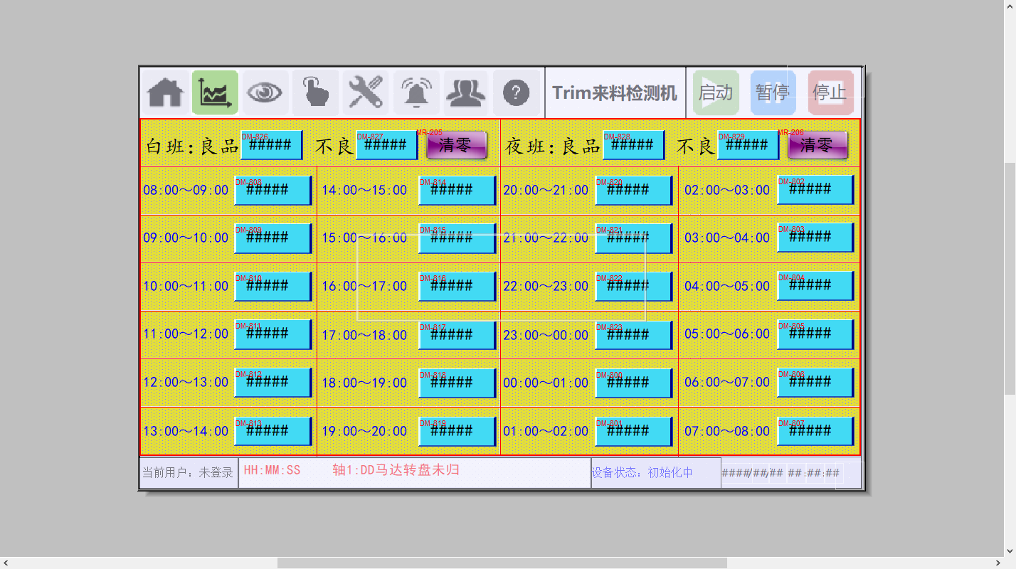The height and width of the screenshot is (569, 1016).
Task: Select the 03:00~04:00 count field
Action: pos(815,238)
